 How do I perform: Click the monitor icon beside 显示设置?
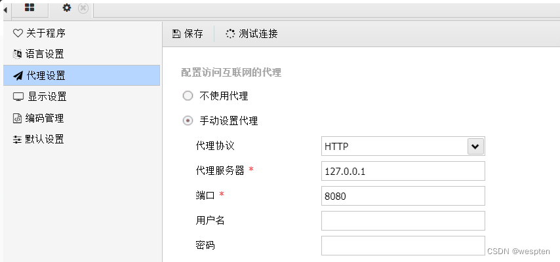point(18,97)
